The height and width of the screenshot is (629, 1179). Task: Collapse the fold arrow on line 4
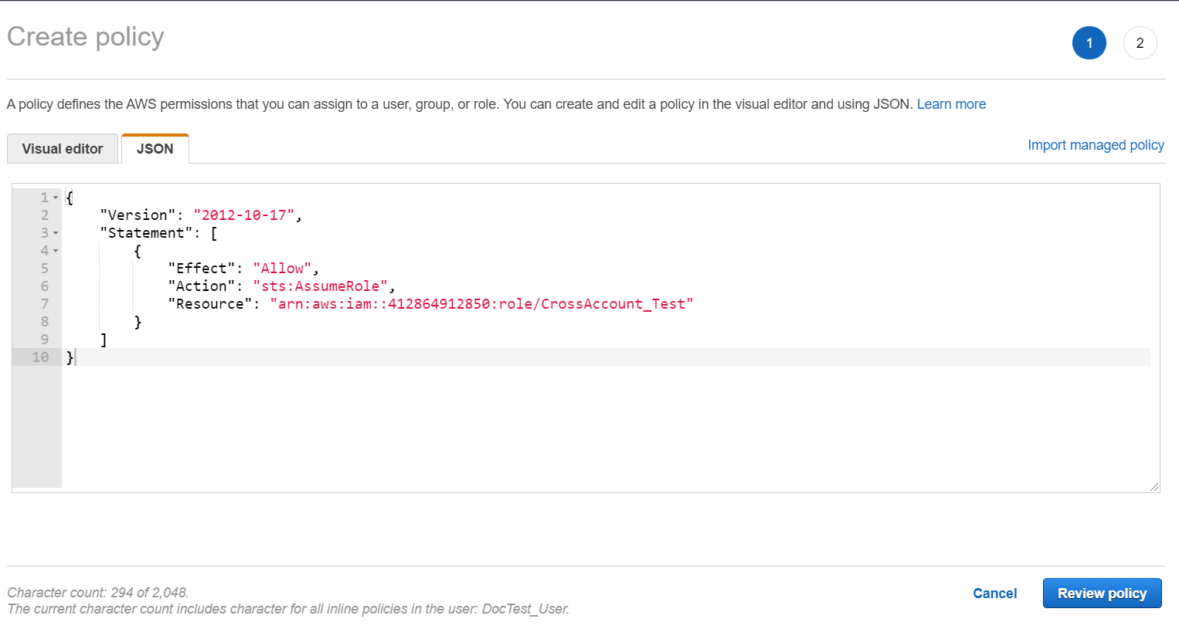pos(56,251)
